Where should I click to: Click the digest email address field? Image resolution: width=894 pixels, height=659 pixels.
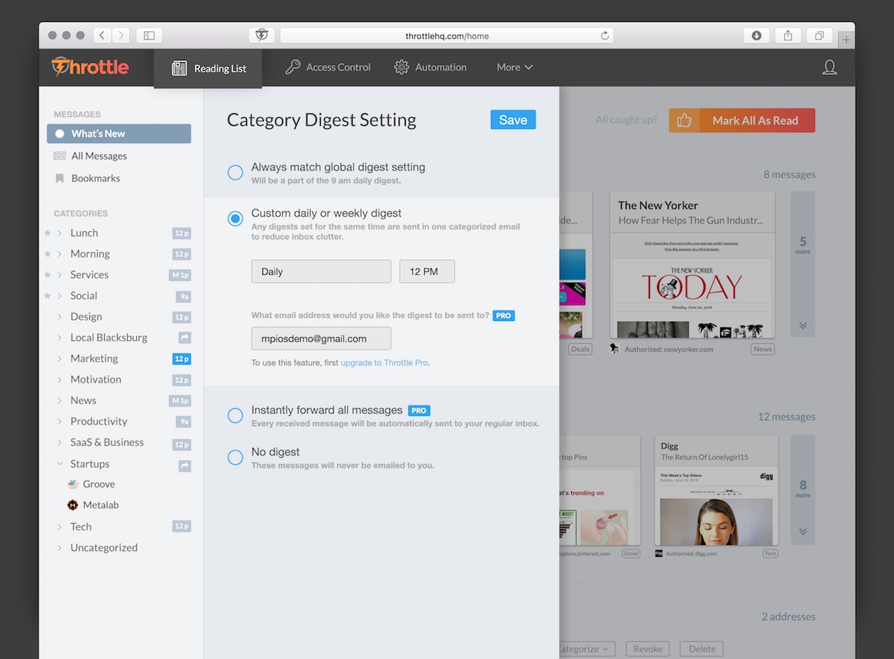321,339
